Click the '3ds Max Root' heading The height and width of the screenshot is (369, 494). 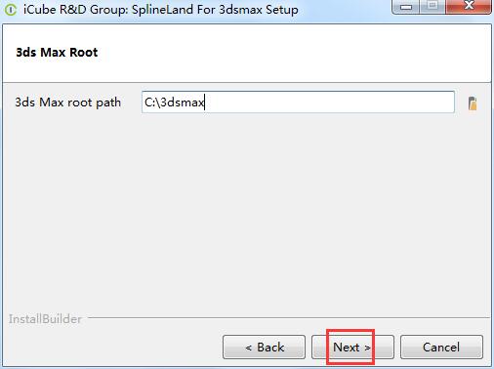[x=57, y=53]
